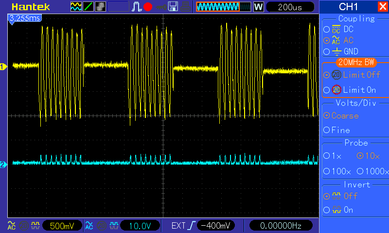Click the grayed key lock icon

[x=161, y=7]
